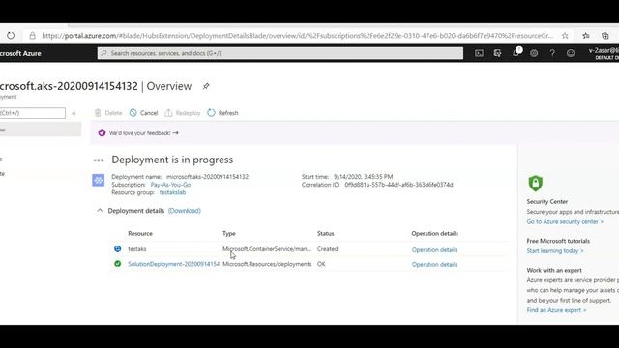Collapse the left menu with chevrons
The image size is (619, 348).
tap(74, 113)
